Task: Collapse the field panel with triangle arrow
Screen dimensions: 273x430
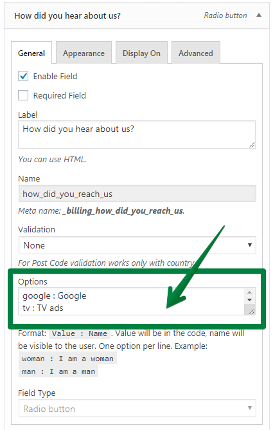Action: 258,15
